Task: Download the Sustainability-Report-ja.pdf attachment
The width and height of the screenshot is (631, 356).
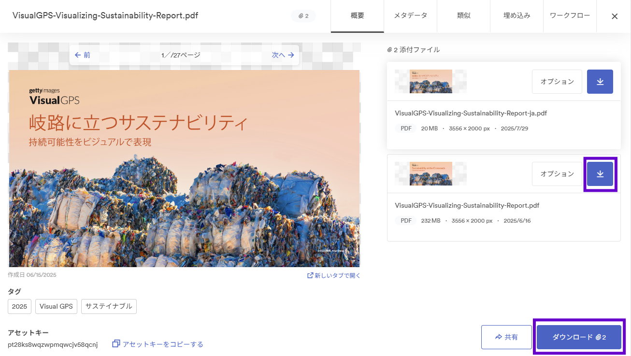Action: click(x=600, y=82)
